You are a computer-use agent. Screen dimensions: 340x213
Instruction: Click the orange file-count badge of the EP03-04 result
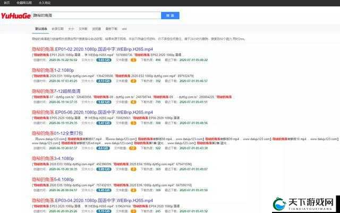pyautogui.click(x=133, y=211)
